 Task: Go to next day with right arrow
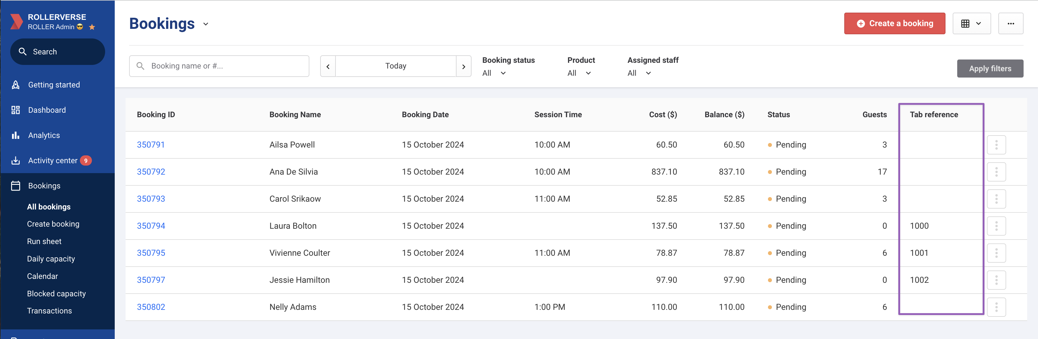point(464,66)
